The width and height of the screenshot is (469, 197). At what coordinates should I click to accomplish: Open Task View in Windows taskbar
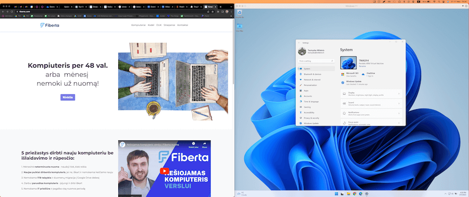click(x=342, y=194)
